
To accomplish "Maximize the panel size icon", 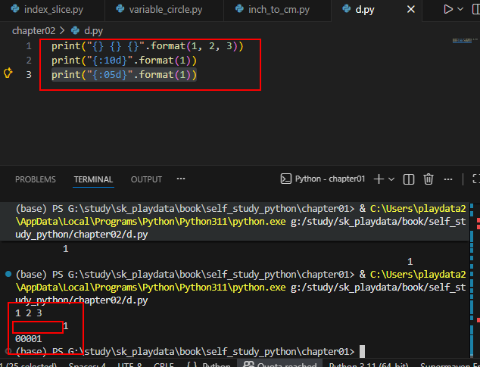I will point(476,179).
